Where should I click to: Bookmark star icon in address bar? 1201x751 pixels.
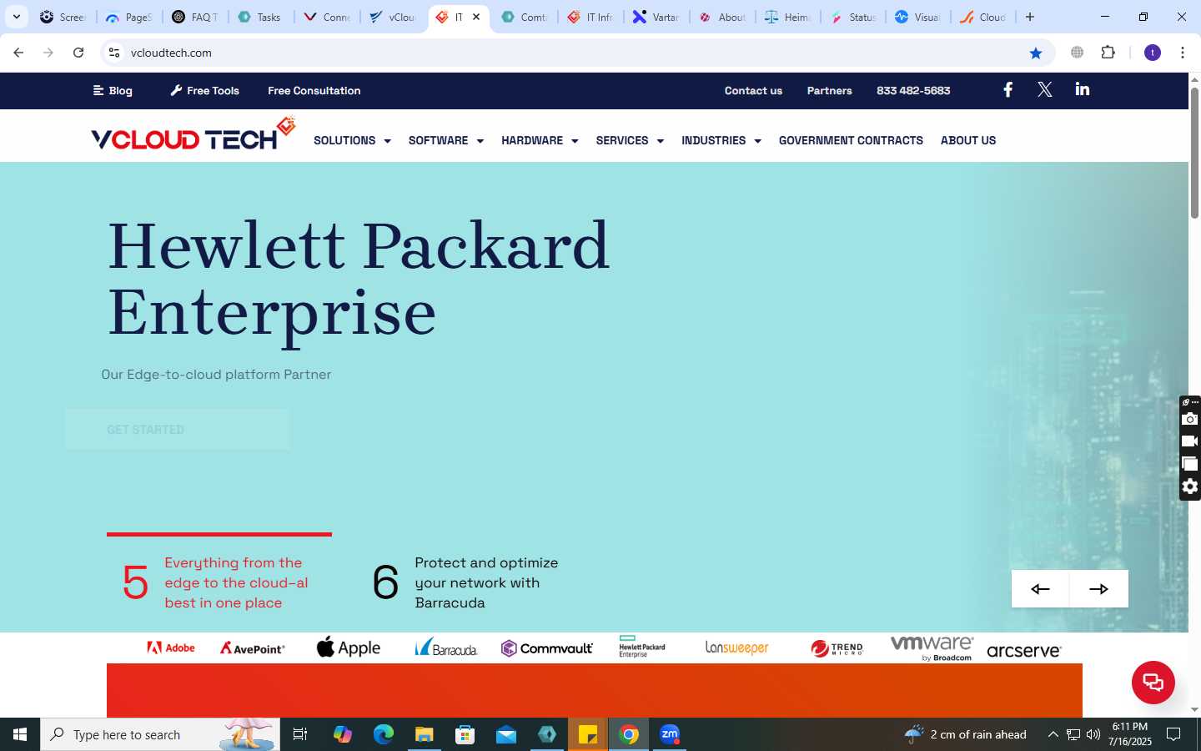1036,53
